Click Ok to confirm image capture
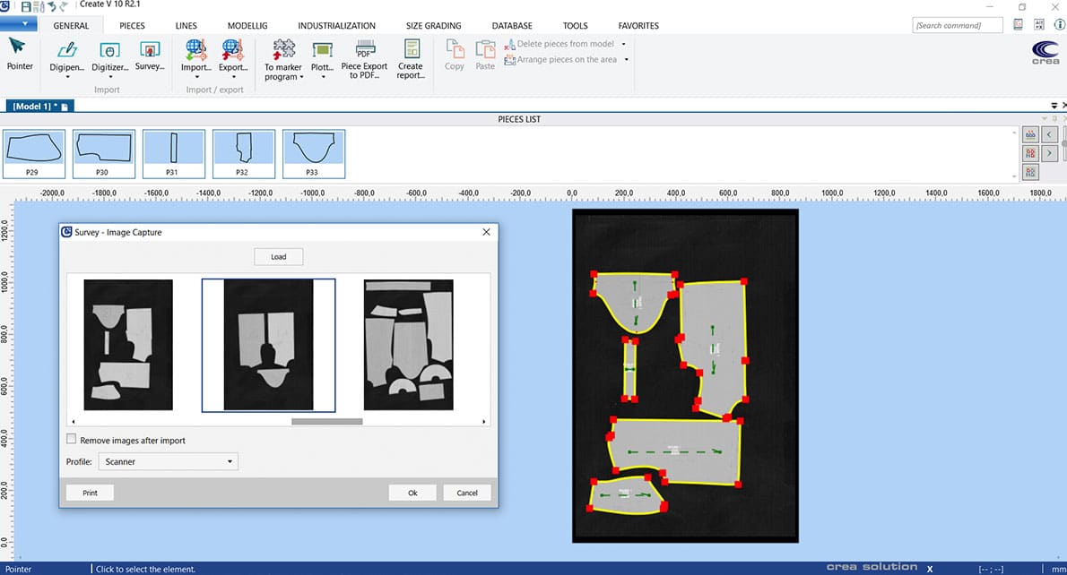This screenshot has height=575, width=1067. coord(412,492)
